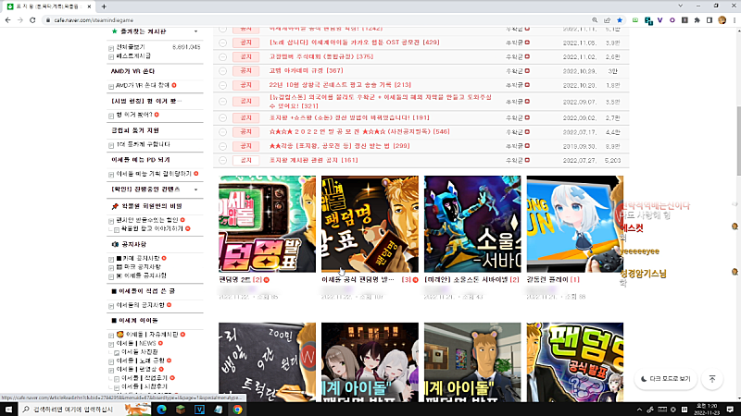Click the browser forward arrow
The height and width of the screenshot is (416, 741).
pos(19,20)
